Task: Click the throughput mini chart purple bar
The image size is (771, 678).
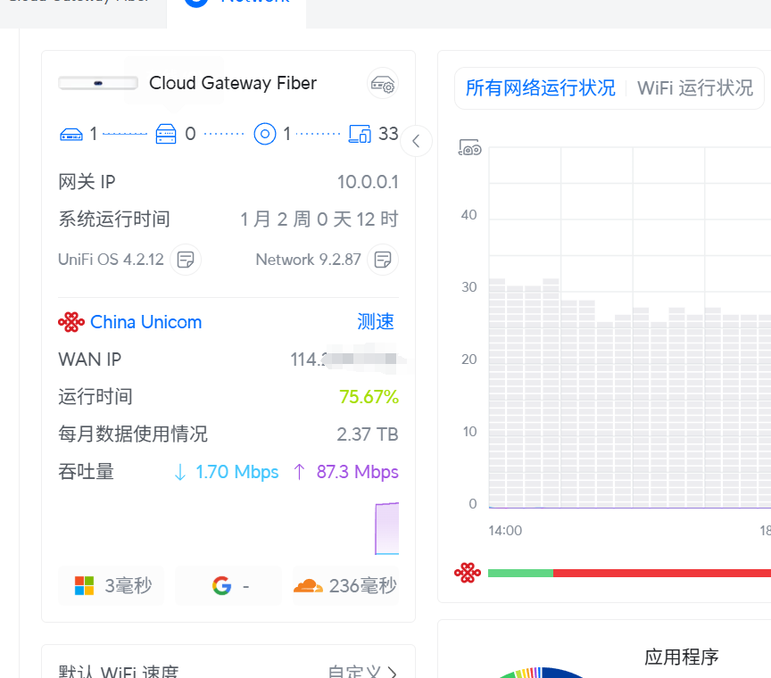Action: (x=387, y=528)
